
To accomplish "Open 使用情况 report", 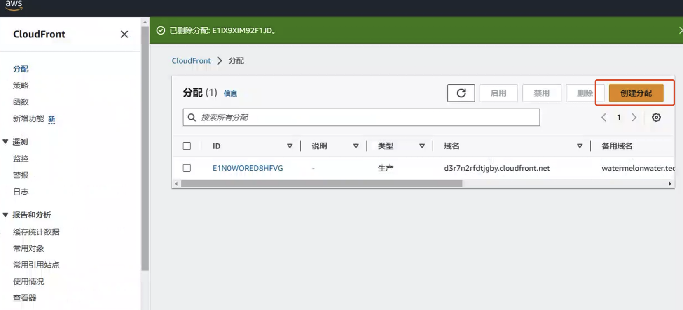I will click(28, 281).
